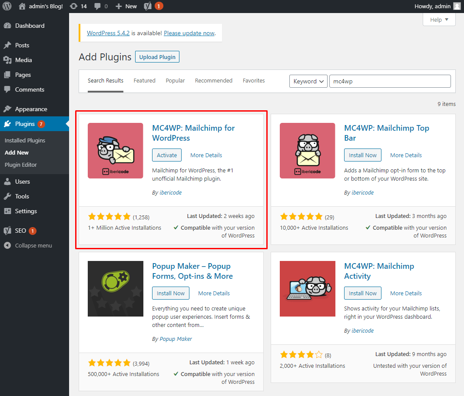Open the WordPress 5.4.2 link
This screenshot has height=396, width=464.
(x=108, y=33)
